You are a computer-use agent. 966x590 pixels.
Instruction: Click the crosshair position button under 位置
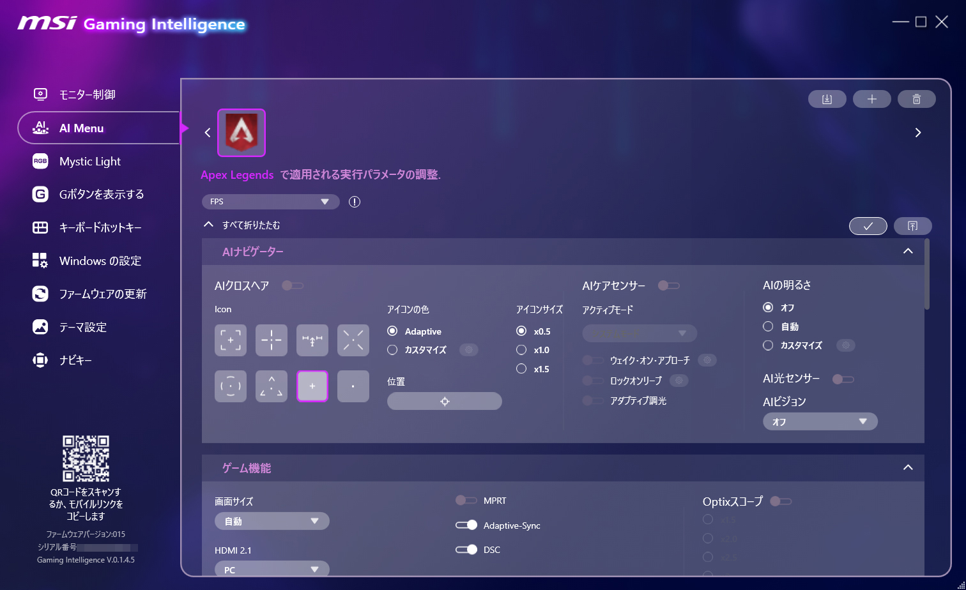(x=444, y=401)
